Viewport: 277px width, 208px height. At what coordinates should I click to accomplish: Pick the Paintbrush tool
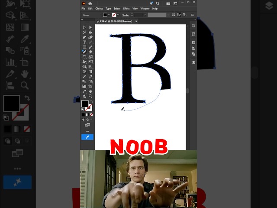coord(90,47)
